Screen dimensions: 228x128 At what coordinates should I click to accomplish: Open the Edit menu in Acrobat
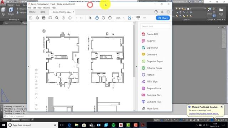click(34, 8)
